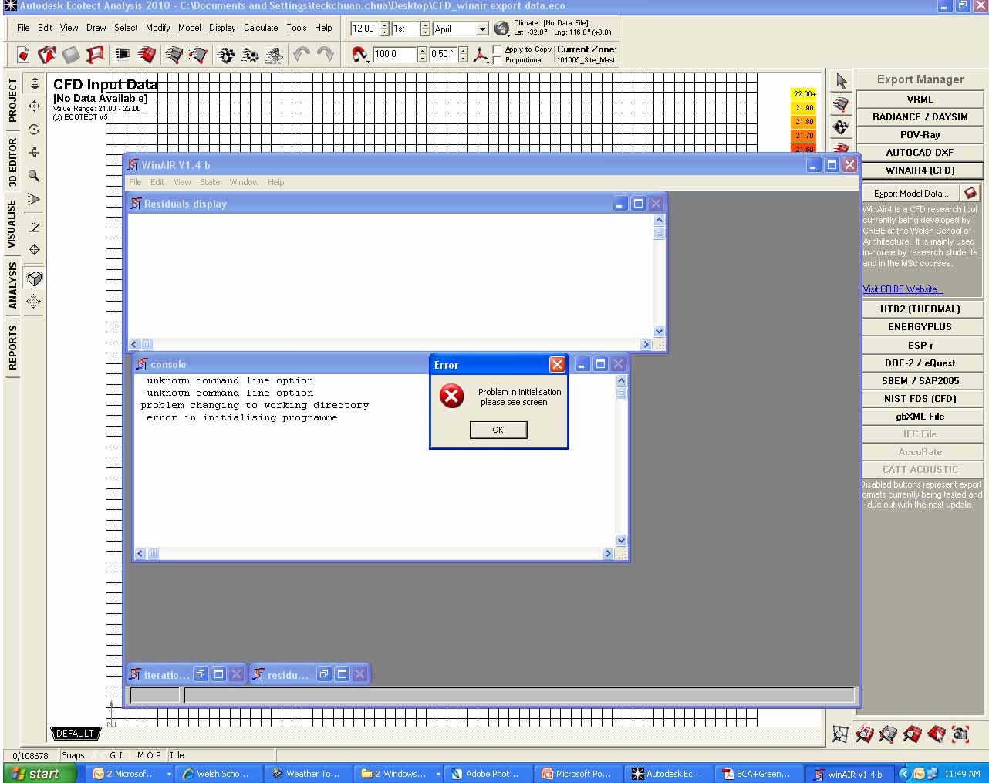
Task: Enable the Proportional checkbox
Action: click(497, 60)
